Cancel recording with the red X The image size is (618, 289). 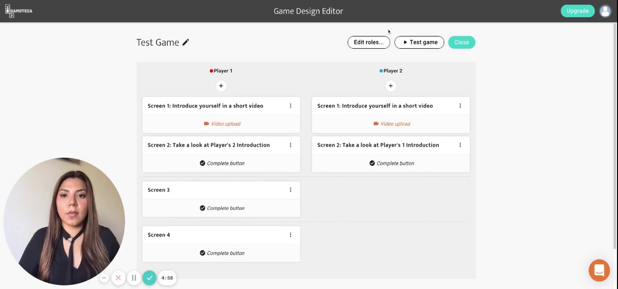(118, 278)
